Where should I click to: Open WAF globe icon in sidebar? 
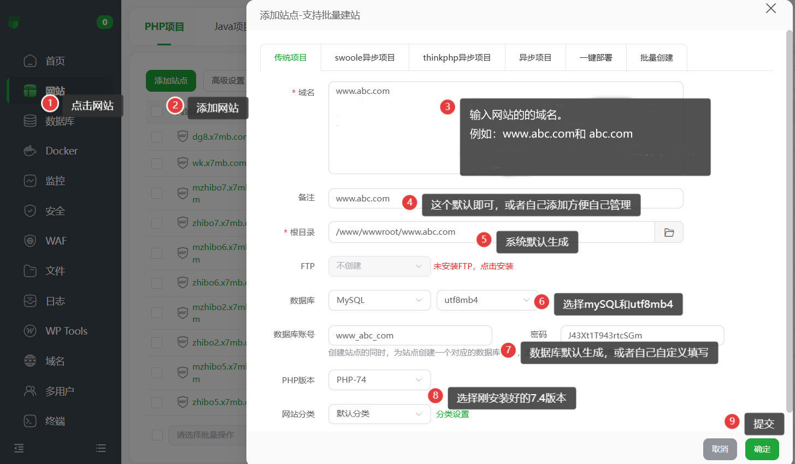(x=30, y=241)
